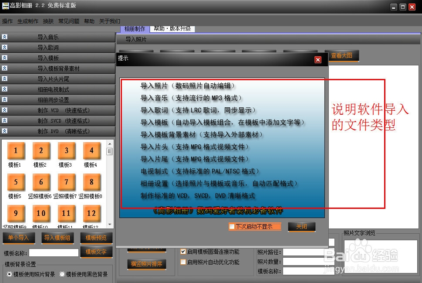The width and height of the screenshot is (422, 283).
Task: Click the 关闭 button in dialog
Action: click(301, 227)
